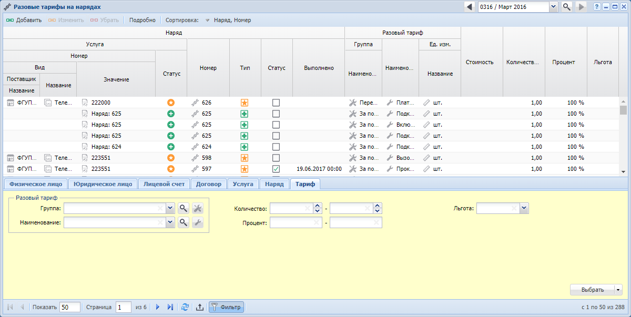This screenshot has height=317, width=631.
Task: Click the provider icon in the order 598 row
Action: 11,158
